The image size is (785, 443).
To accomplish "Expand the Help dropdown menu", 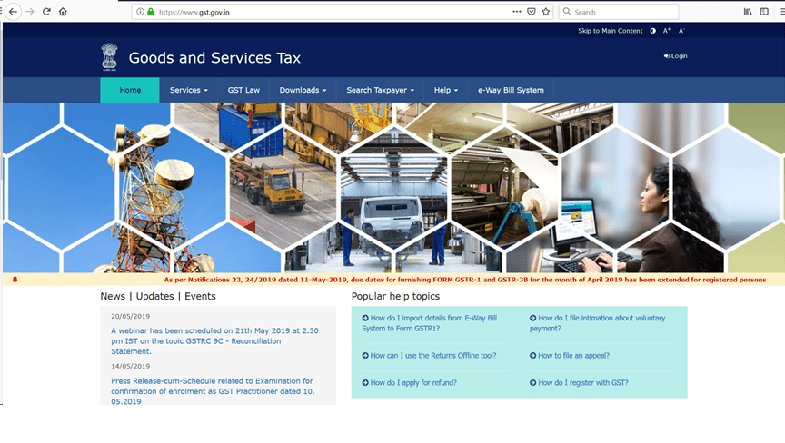I will pyautogui.click(x=445, y=90).
